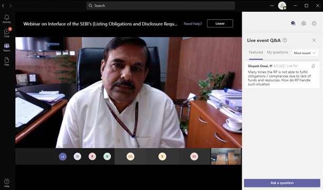Open device settings gear icon
The width and height of the screenshot is (323, 190).
click(x=303, y=24)
